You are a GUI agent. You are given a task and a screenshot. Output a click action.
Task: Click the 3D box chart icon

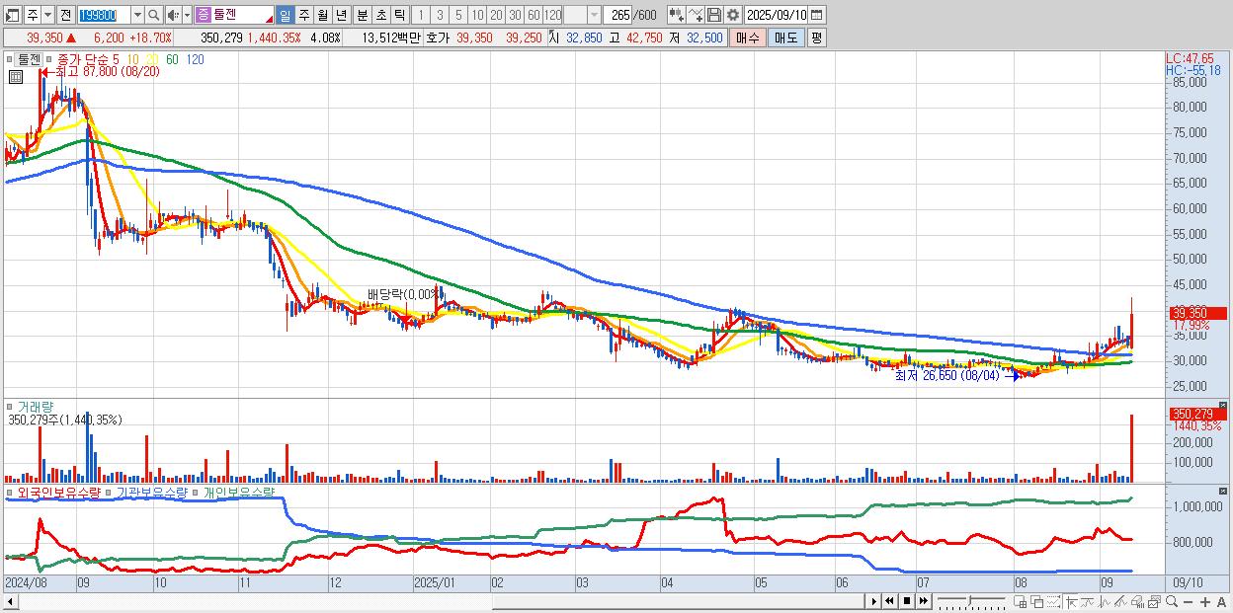pos(1137,601)
